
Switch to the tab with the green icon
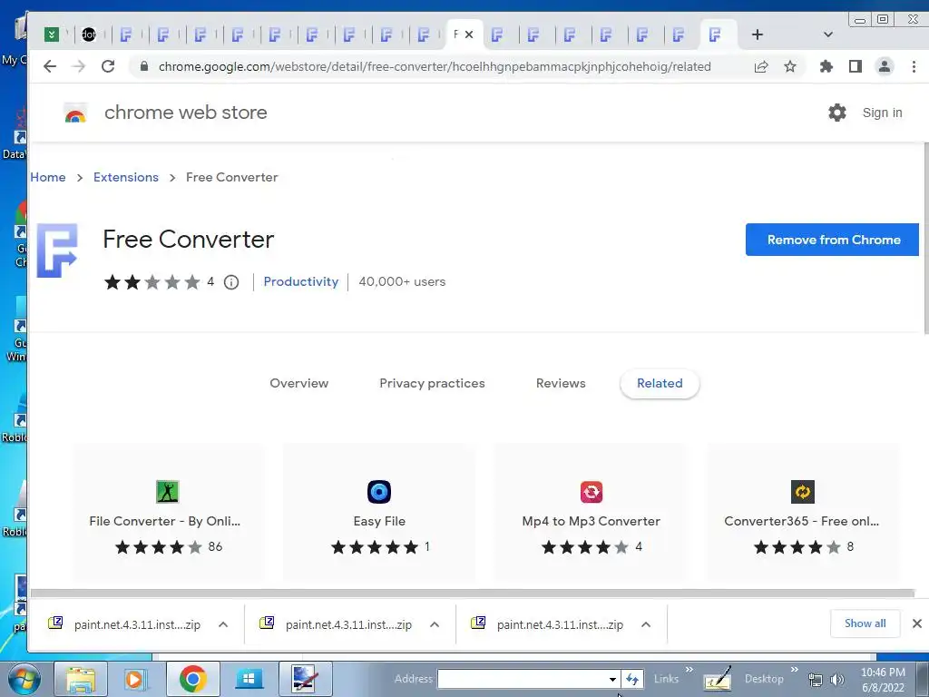point(52,34)
